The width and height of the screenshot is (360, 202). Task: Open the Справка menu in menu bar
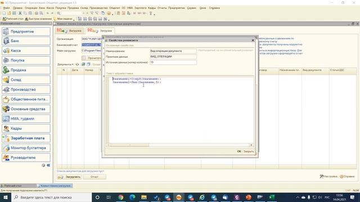tap(214, 8)
